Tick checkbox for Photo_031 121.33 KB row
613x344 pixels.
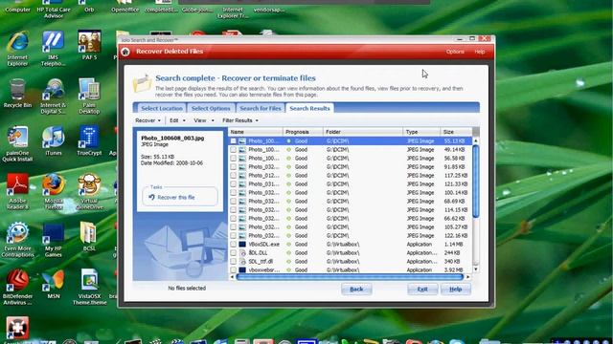234,184
